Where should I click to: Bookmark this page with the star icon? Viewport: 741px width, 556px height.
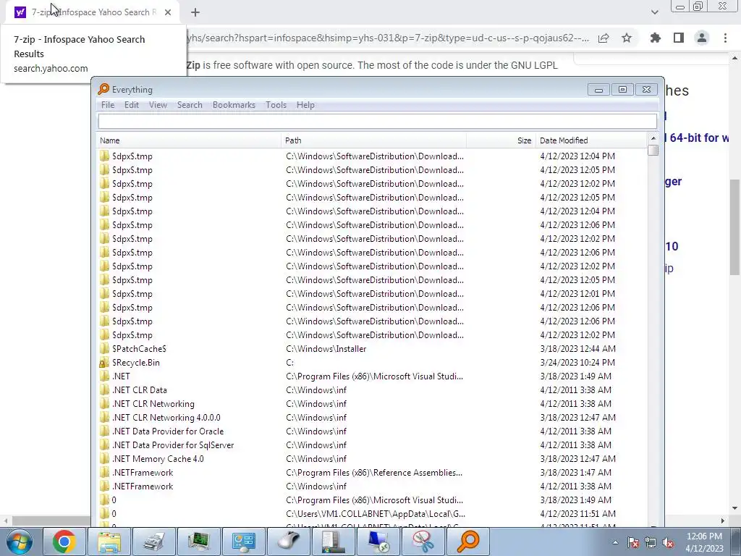[627, 38]
